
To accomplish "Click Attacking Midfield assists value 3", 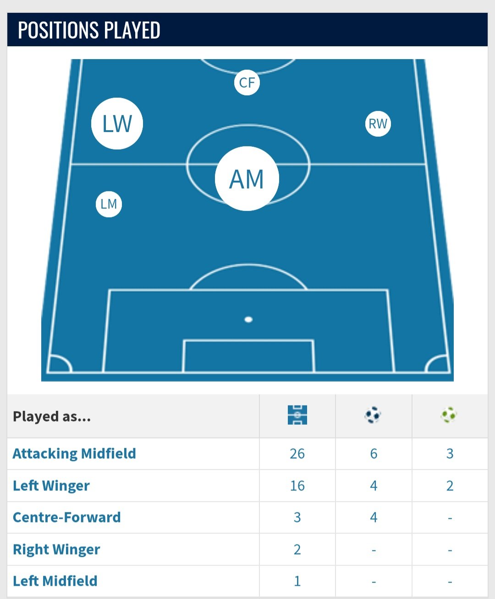I will tap(450, 454).
